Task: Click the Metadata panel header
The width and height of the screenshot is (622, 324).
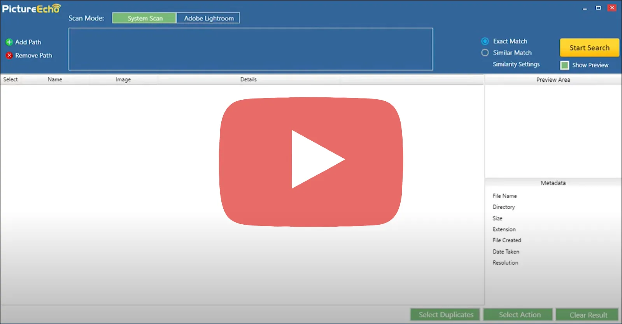Action: tap(553, 183)
